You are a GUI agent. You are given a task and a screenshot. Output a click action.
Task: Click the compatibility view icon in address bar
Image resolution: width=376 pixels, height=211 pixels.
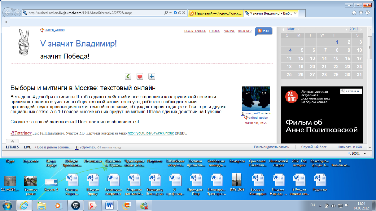[x=175, y=13]
